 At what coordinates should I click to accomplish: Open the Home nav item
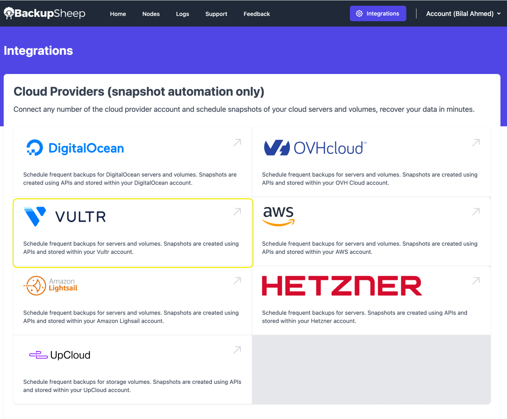118,14
